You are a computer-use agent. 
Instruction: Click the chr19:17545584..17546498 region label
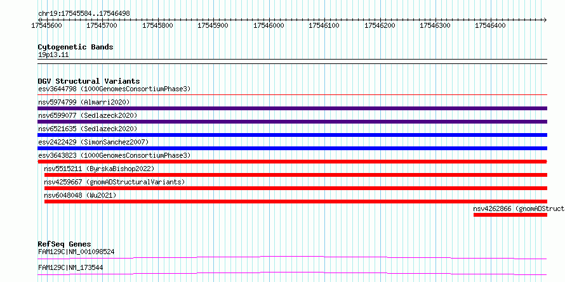pyautogui.click(x=84, y=14)
